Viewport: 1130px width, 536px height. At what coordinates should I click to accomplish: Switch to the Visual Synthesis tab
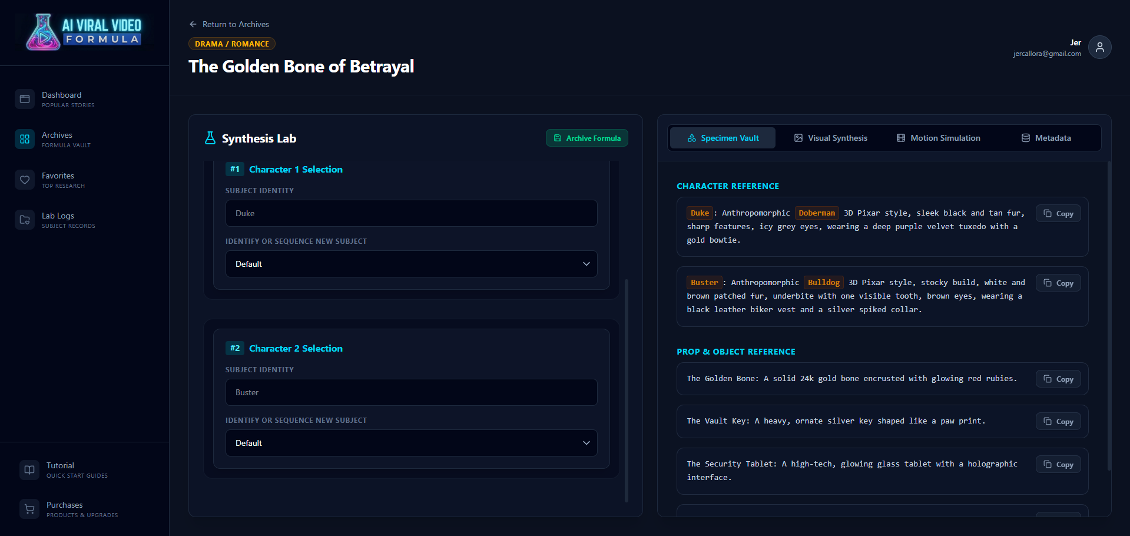830,138
